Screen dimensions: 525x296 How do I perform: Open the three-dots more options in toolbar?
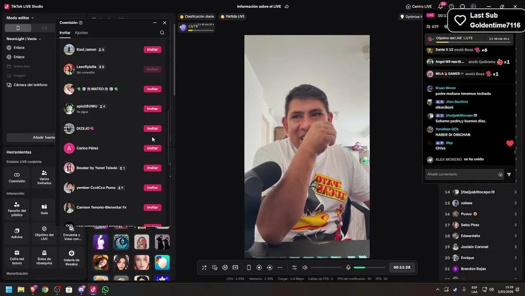tap(280, 268)
